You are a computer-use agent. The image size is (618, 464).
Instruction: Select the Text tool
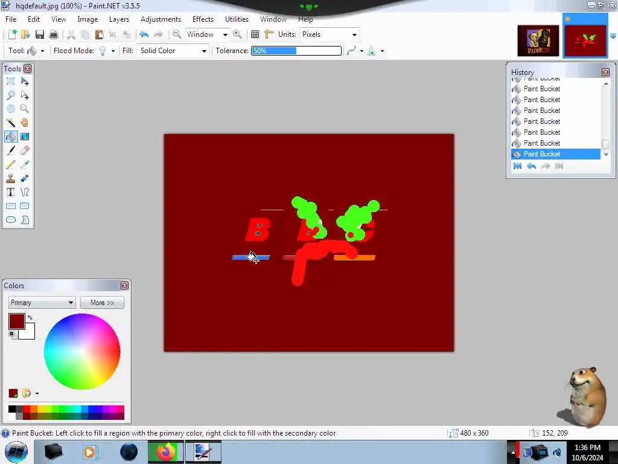pyautogui.click(x=11, y=192)
